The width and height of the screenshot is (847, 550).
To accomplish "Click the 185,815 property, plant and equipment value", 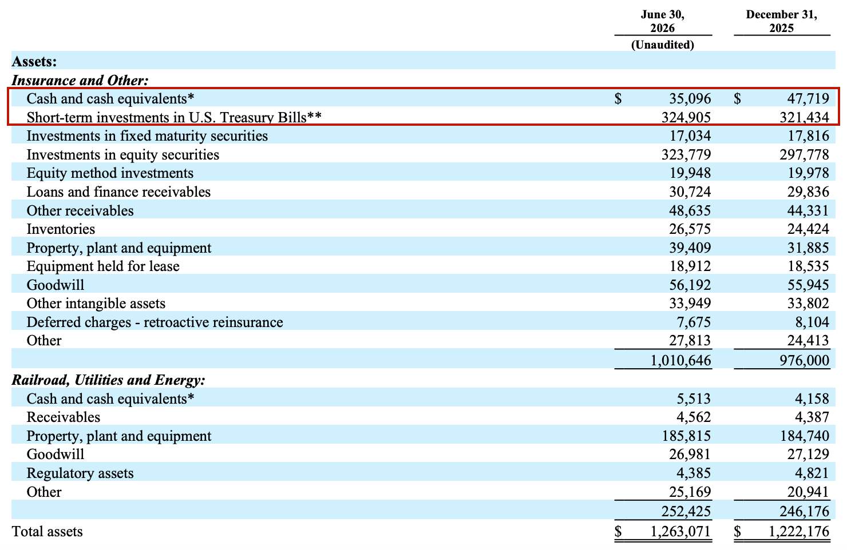I will pyautogui.click(x=686, y=436).
